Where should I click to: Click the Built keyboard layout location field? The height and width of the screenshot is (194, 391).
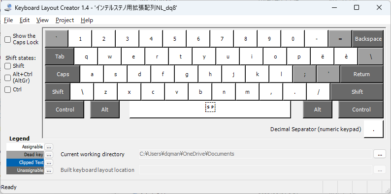pyautogui.click(x=256, y=170)
